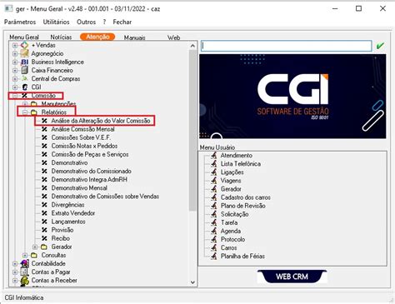Click the +Vendas module icon
Screen dimensions: 395x304
(x=25, y=45)
